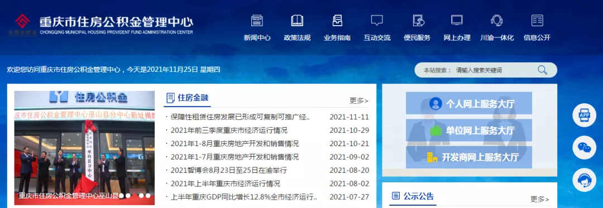Click the 政策法规 open book icon

pyautogui.click(x=297, y=20)
